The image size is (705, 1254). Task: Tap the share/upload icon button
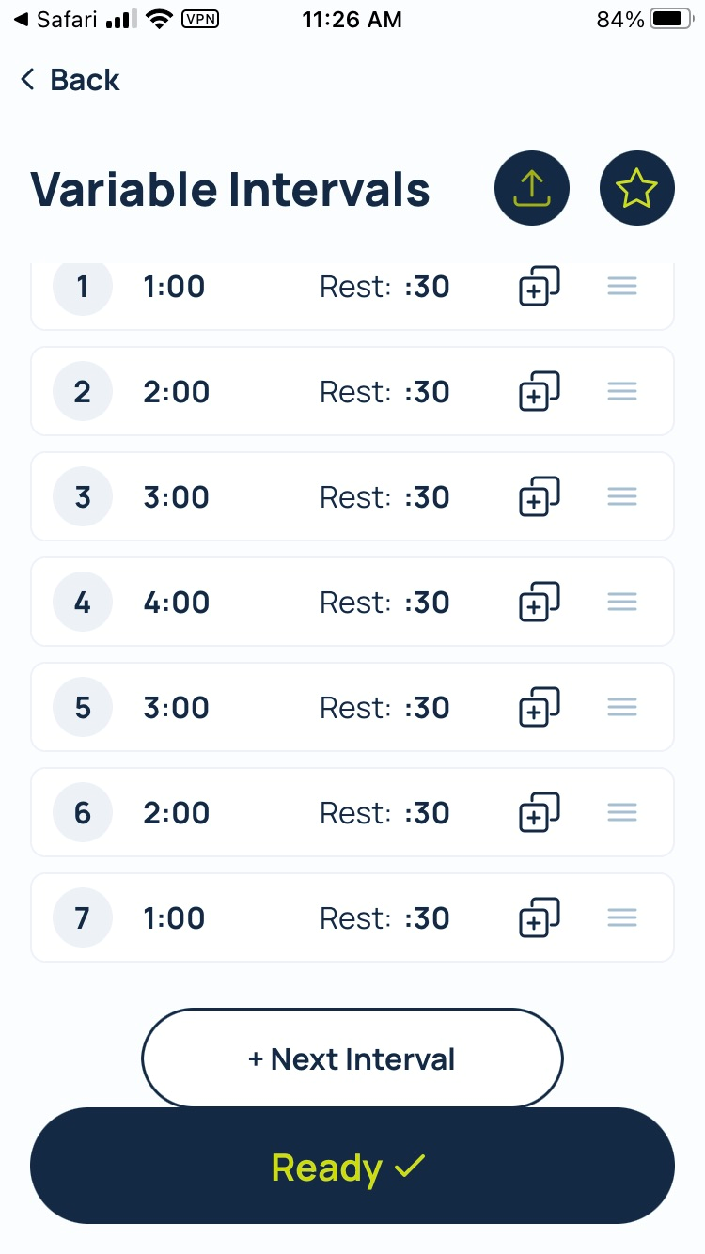pos(532,189)
